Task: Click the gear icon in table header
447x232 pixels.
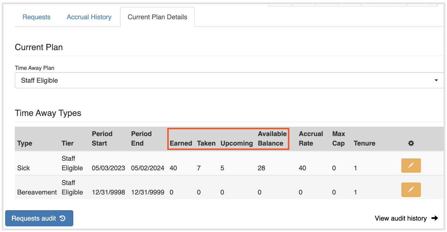Action: pos(411,143)
